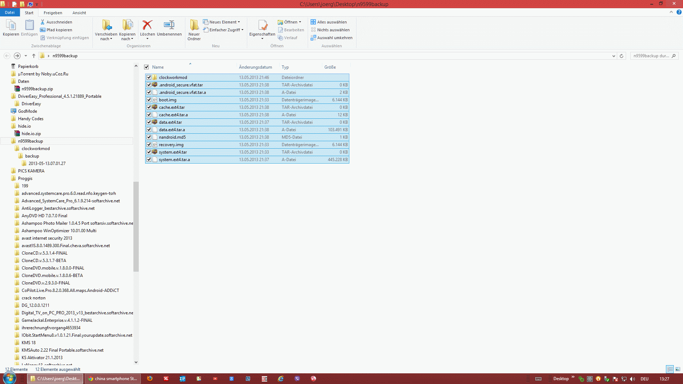This screenshot has width=683, height=384.
Task: Select PICS KAMERA folder in tree
Action: [x=31, y=171]
